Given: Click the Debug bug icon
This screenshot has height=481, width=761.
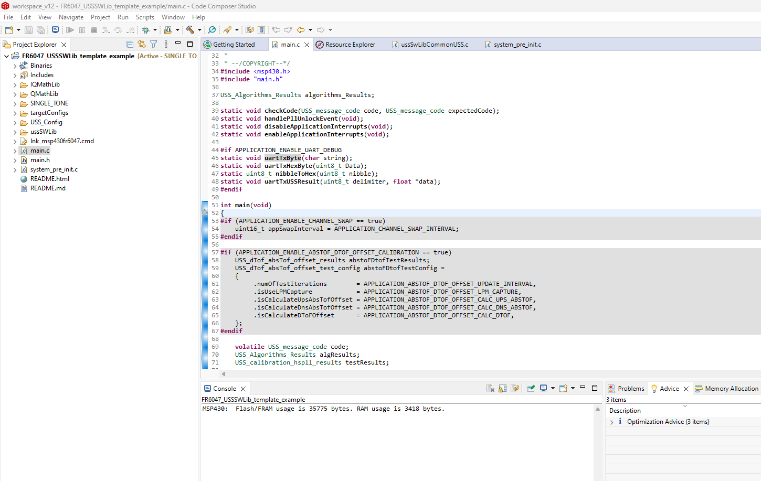Looking at the screenshot, I should (x=146, y=30).
